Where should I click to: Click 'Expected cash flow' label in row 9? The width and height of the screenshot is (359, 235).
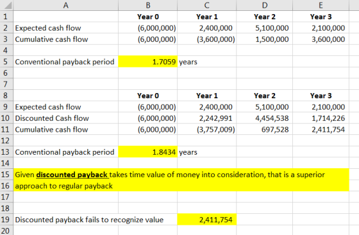[x=48, y=107]
